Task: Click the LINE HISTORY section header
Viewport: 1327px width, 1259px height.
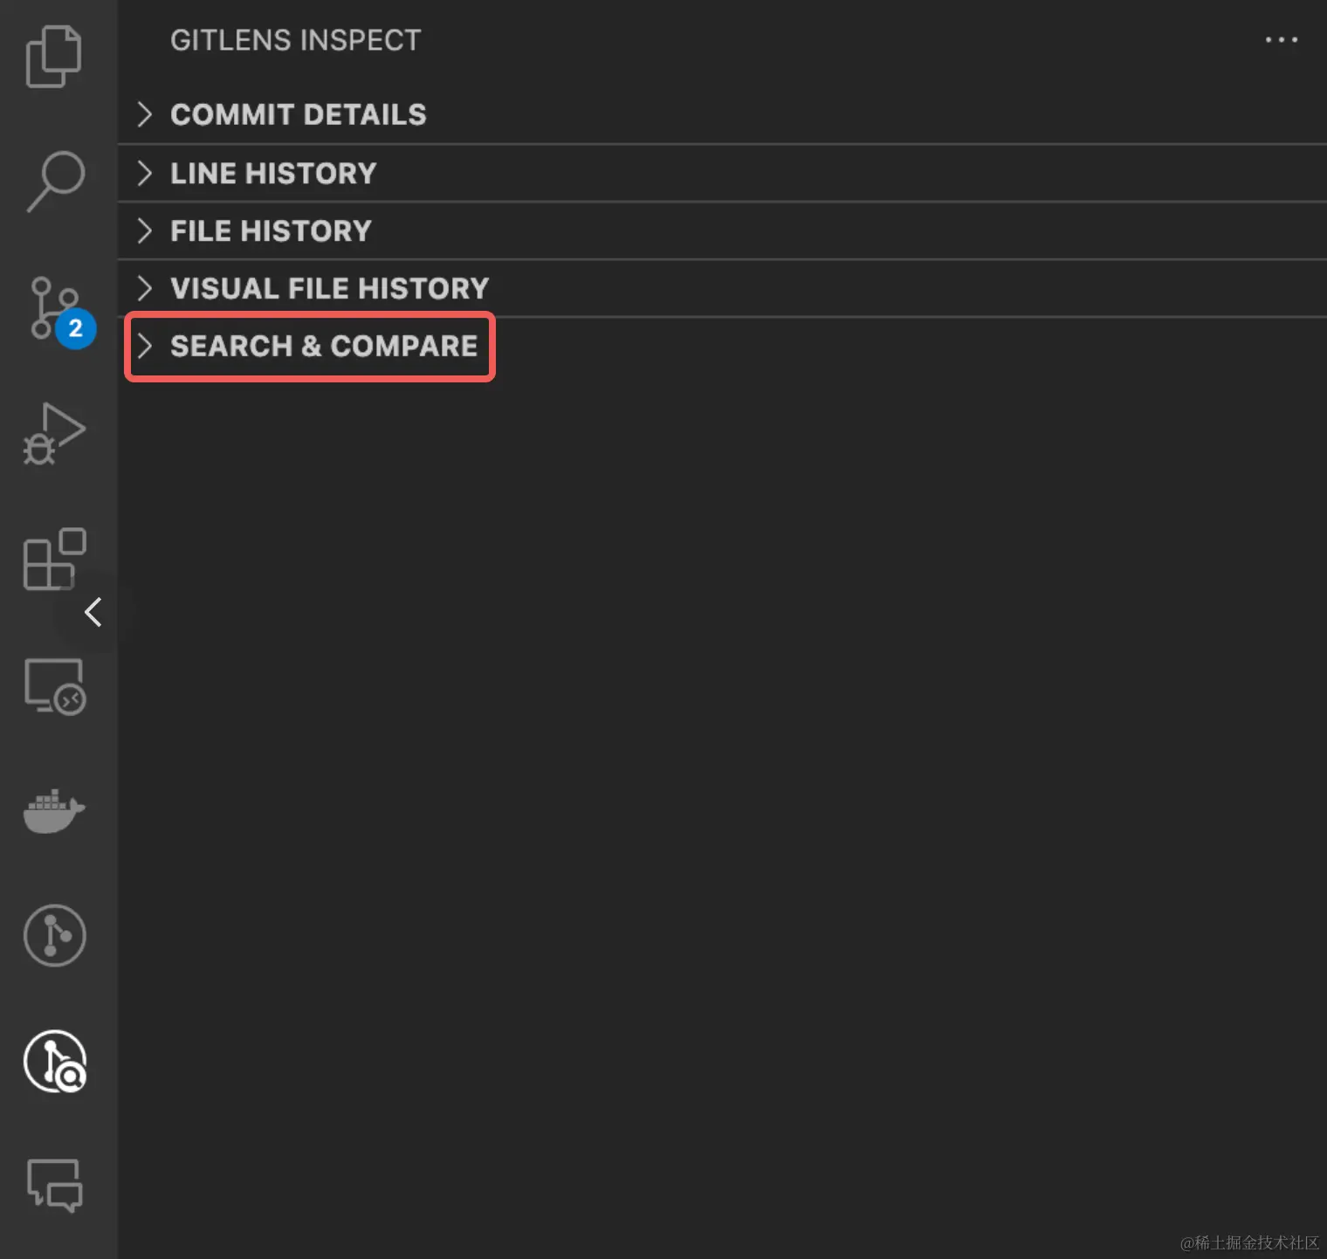Action: point(722,173)
